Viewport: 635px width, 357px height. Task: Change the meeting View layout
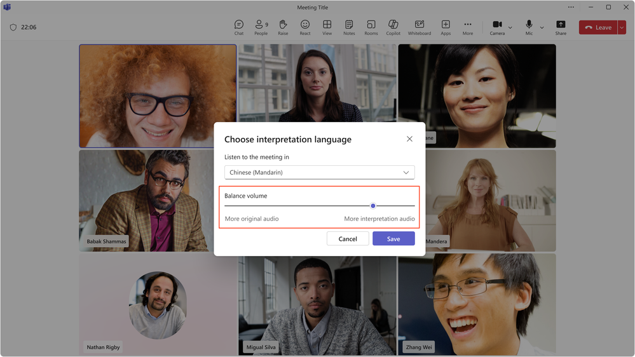[x=327, y=27]
